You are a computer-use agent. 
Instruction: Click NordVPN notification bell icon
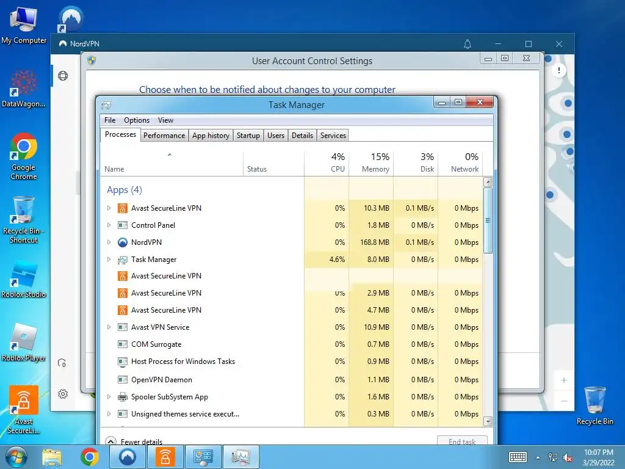(468, 44)
